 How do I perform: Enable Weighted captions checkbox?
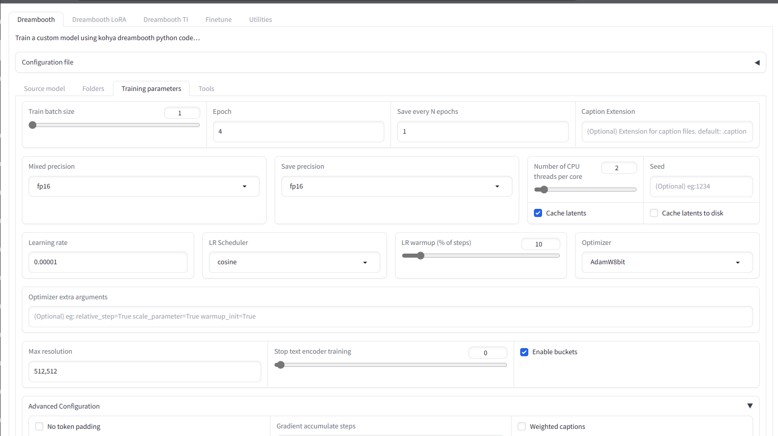[522, 426]
